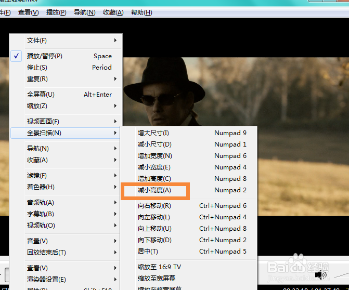The height and width of the screenshot is (290, 349).
Task: Expand the 滤镜(F) submenu
Action: tap(65, 176)
